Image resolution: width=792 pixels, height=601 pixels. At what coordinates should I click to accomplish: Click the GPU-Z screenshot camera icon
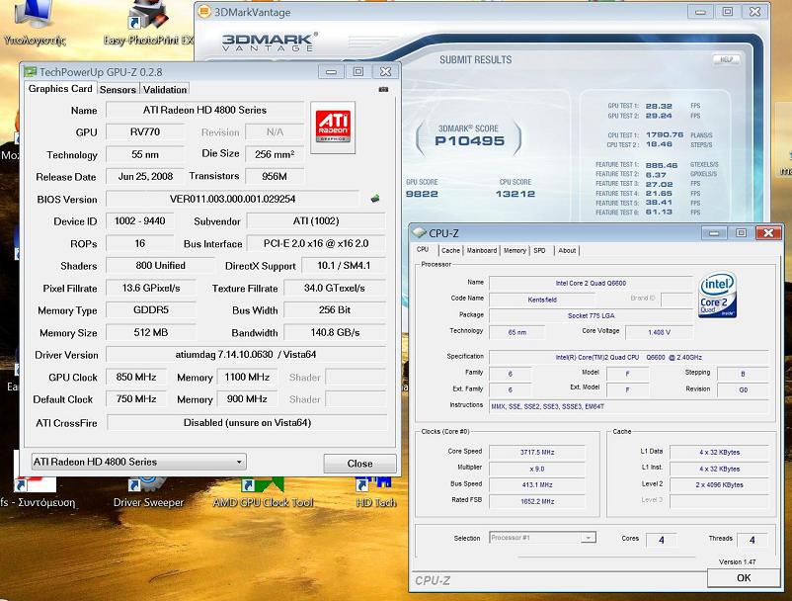click(383, 90)
